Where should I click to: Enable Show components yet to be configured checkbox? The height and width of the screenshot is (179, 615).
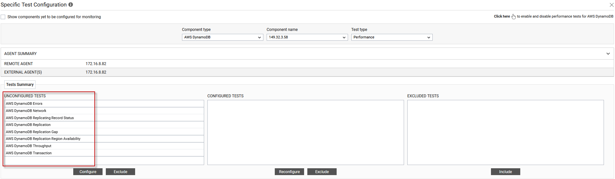[x=3, y=17]
